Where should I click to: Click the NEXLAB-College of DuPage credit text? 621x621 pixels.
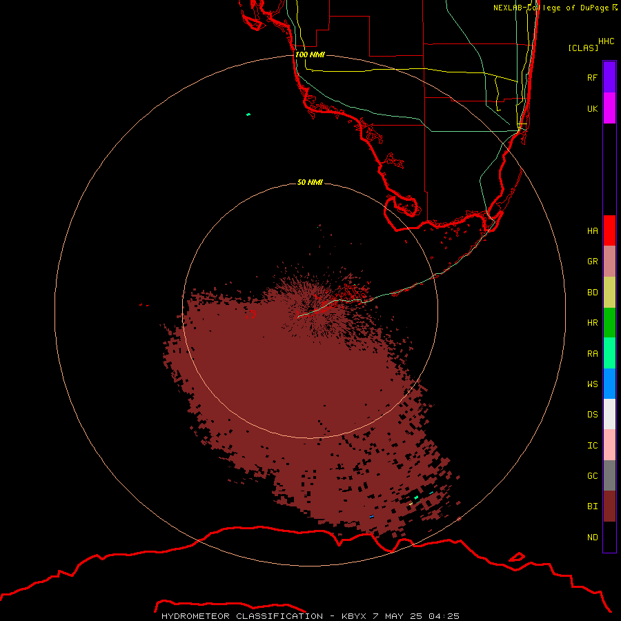555,8
